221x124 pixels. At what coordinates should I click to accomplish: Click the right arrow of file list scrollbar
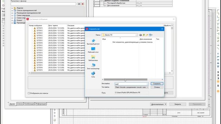tap(162, 80)
